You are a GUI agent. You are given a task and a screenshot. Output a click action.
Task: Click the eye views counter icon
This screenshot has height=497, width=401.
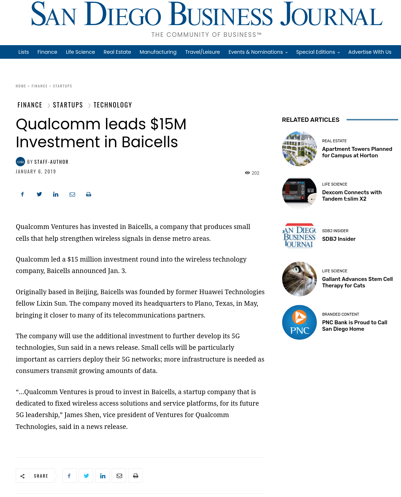tap(247, 173)
